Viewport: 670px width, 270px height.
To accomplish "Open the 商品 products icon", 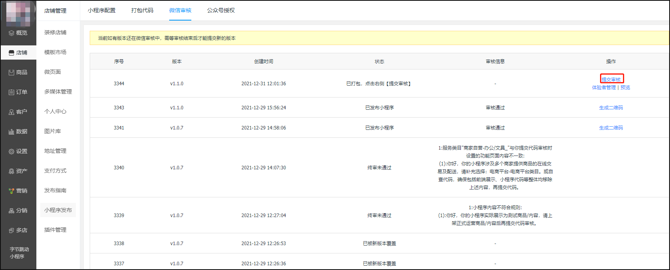I will pos(11,73).
